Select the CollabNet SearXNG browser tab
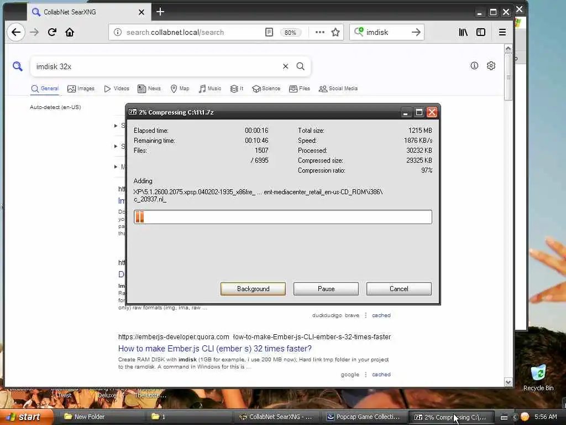Image resolution: width=566 pixels, height=425 pixels. 88,12
